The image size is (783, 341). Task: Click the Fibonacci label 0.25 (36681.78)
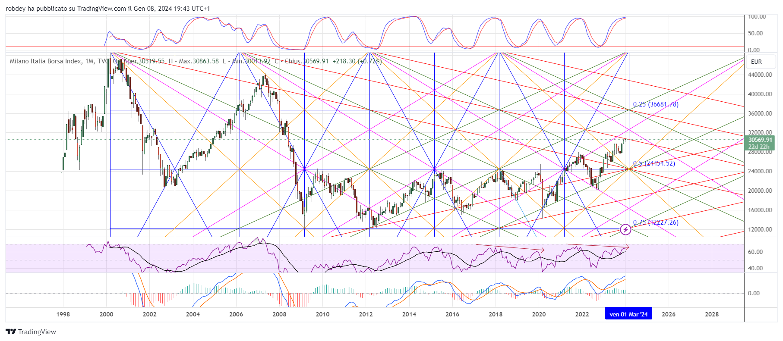(656, 104)
